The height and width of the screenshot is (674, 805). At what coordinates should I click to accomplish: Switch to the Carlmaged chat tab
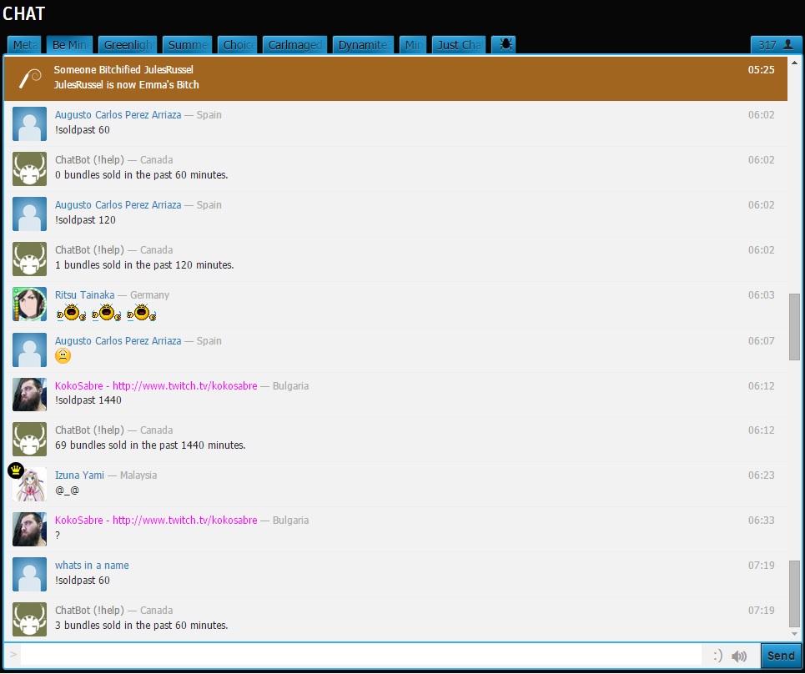click(x=294, y=45)
